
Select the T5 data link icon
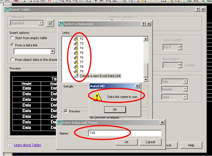point(76,53)
